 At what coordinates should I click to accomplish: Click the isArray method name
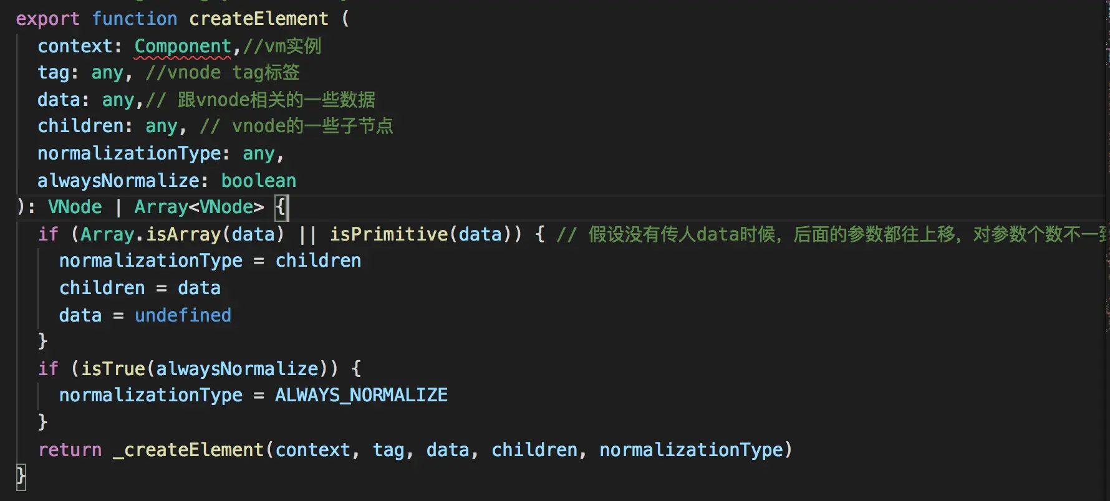[x=183, y=235]
